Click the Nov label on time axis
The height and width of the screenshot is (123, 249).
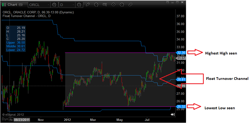pyautogui.click(x=41, y=119)
